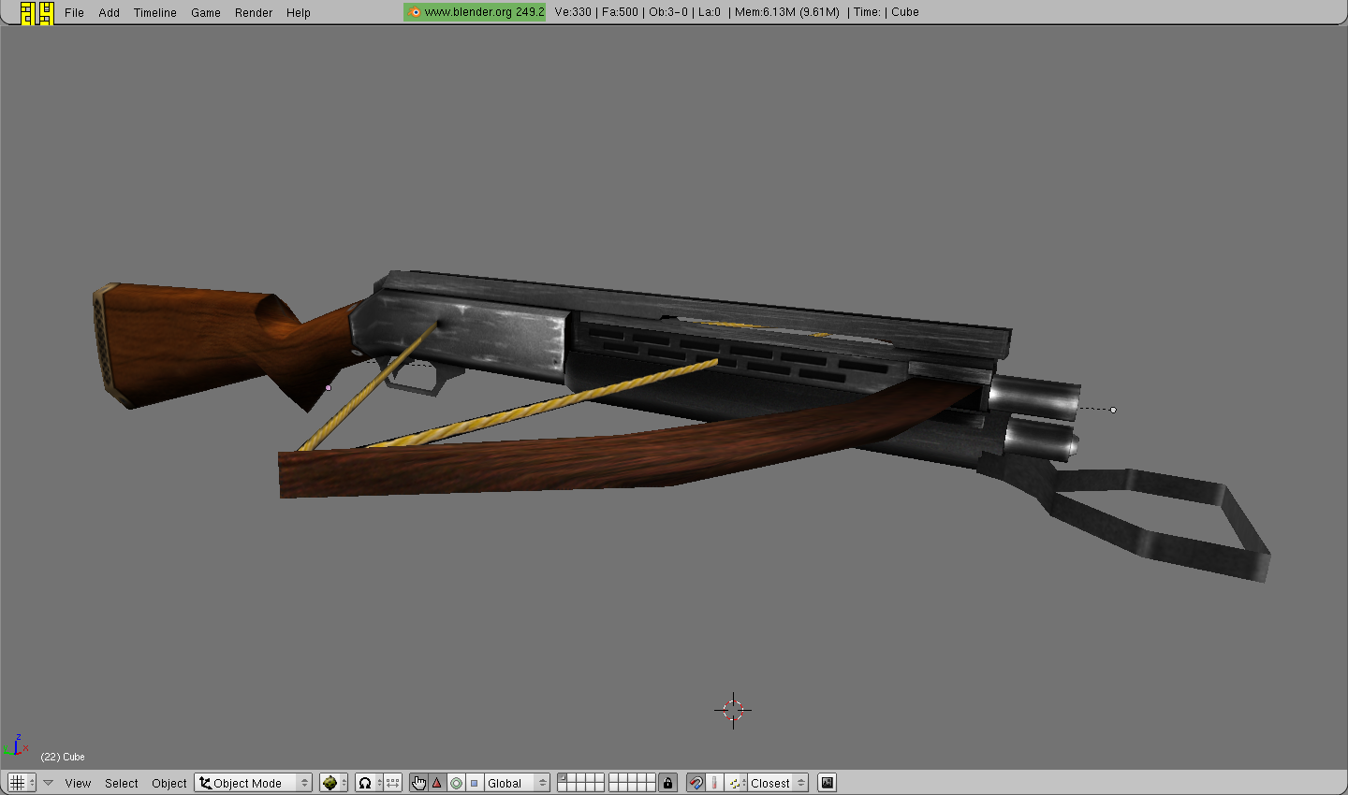Collapse header menus with the triangle arrow
The width and height of the screenshot is (1348, 795).
click(48, 783)
